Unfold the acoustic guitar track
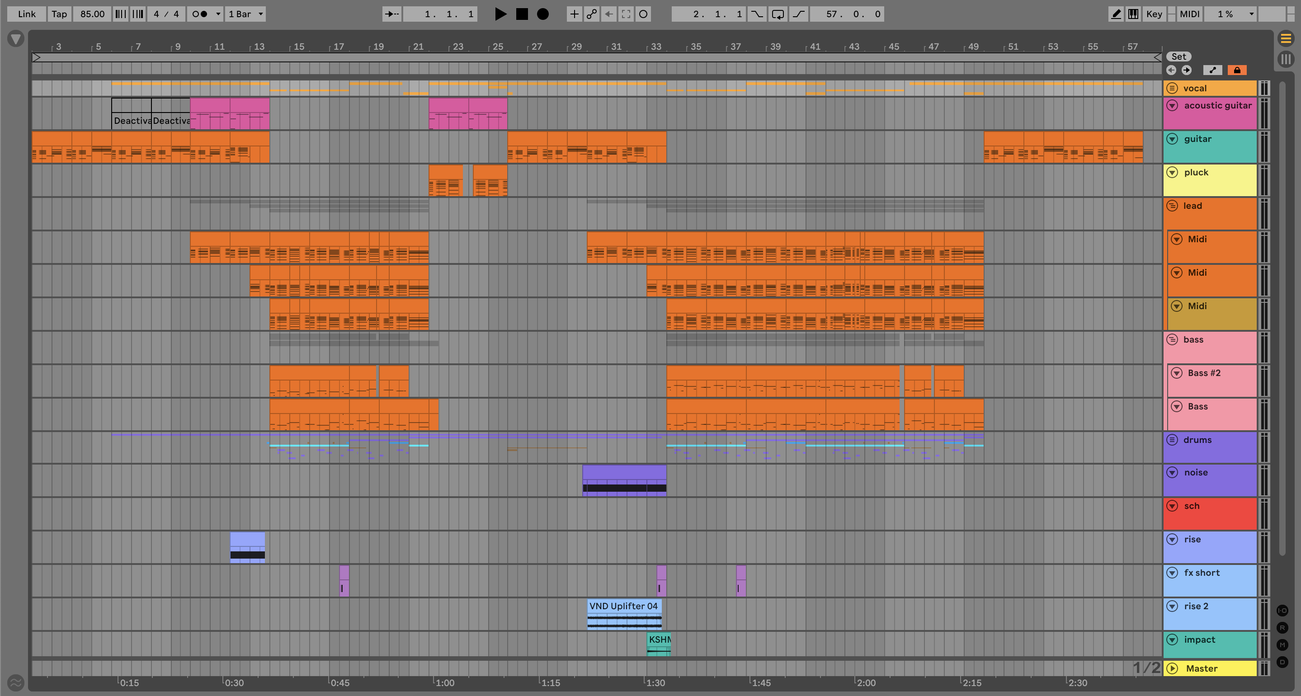The image size is (1301, 696). click(1172, 106)
